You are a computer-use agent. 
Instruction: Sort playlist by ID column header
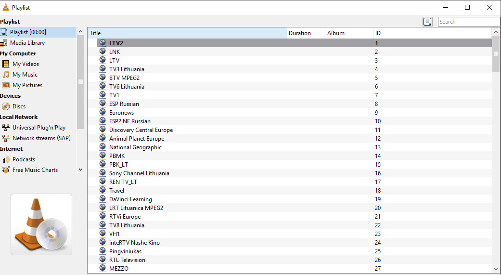click(x=432, y=33)
